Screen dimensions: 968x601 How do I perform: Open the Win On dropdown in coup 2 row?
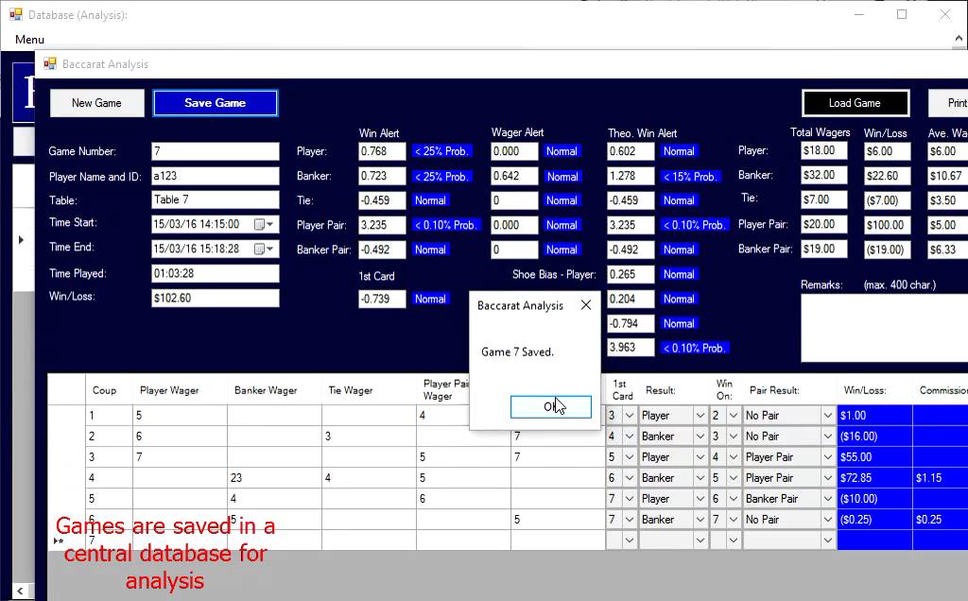pyautogui.click(x=734, y=437)
